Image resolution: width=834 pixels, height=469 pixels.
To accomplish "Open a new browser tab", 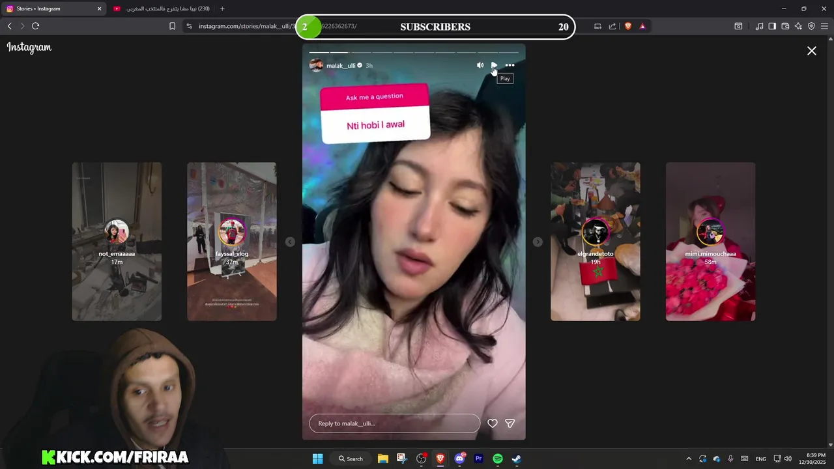I will click(222, 8).
